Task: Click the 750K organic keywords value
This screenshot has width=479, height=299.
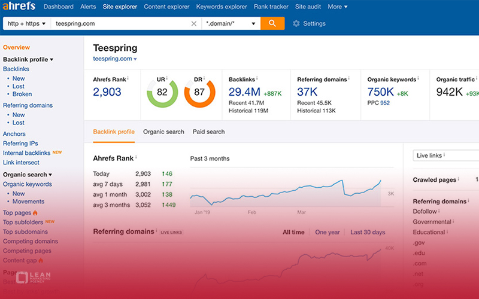Action: click(381, 92)
